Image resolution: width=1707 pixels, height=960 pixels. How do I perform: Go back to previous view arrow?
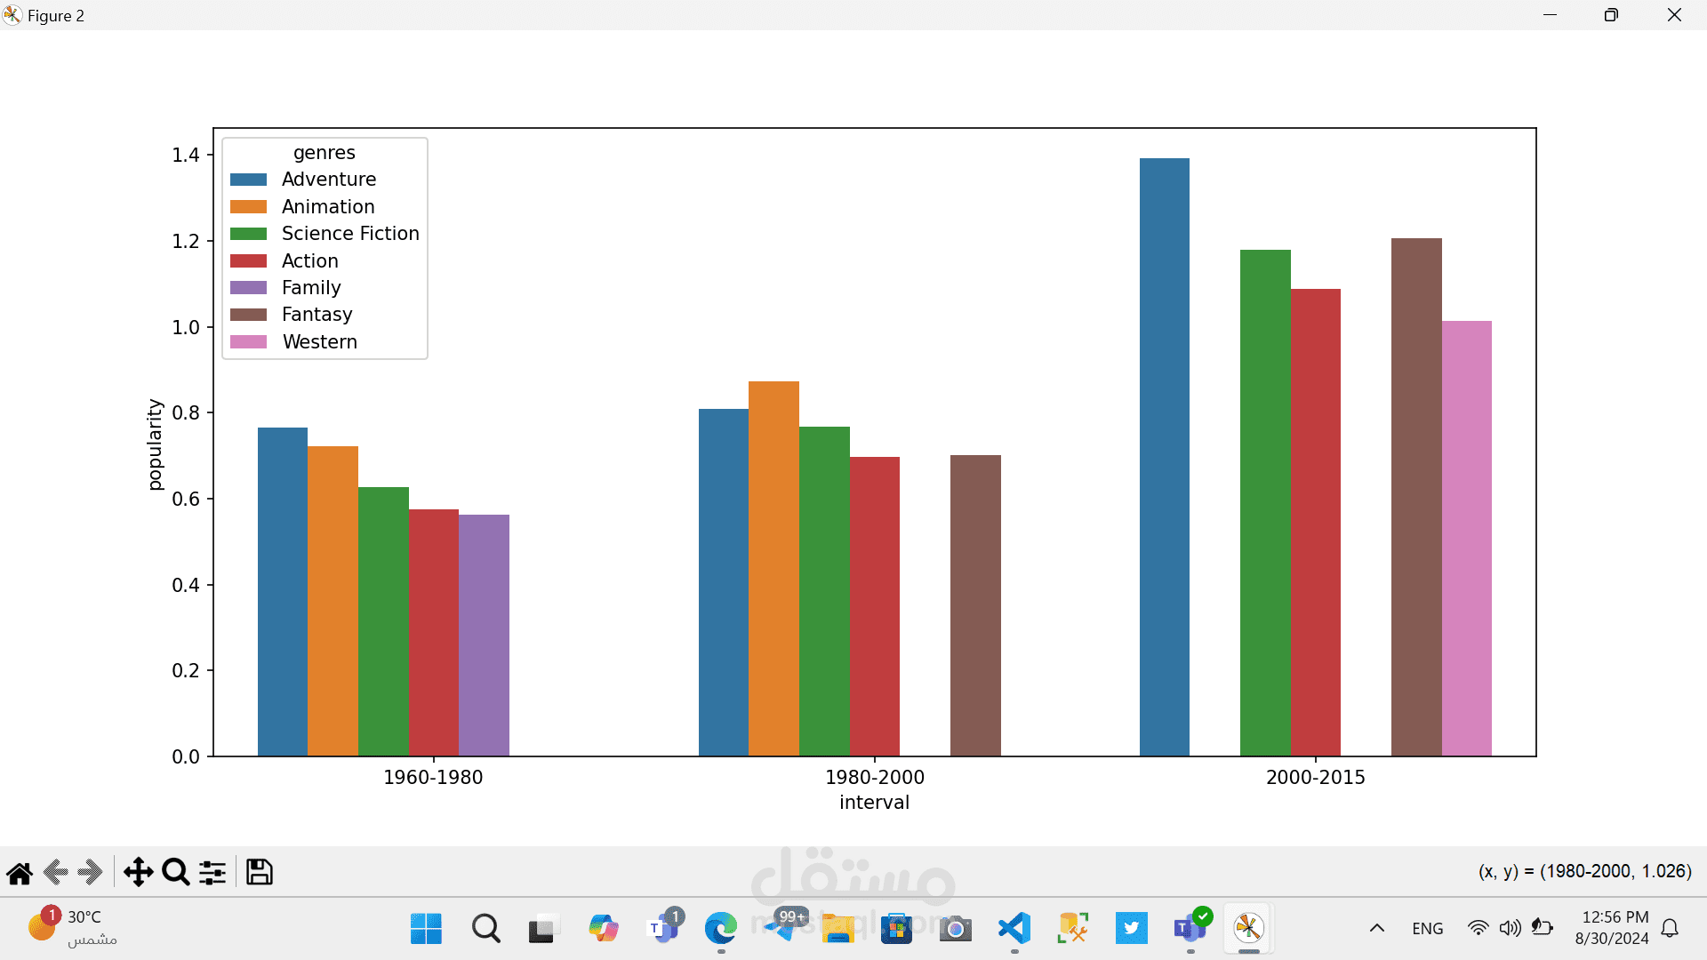(55, 872)
